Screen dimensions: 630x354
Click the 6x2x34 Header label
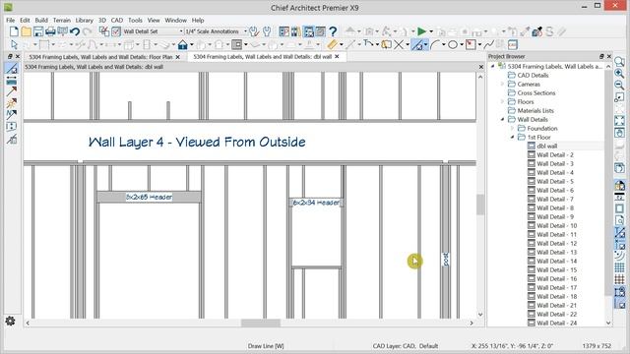click(x=317, y=203)
